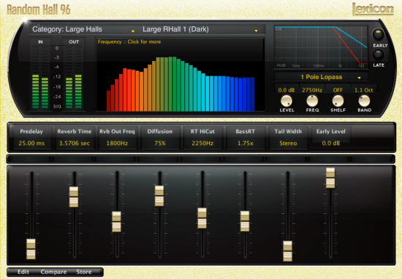Click the Diffusion slider handle
Screen dimensions: 402x279
coord(159,196)
